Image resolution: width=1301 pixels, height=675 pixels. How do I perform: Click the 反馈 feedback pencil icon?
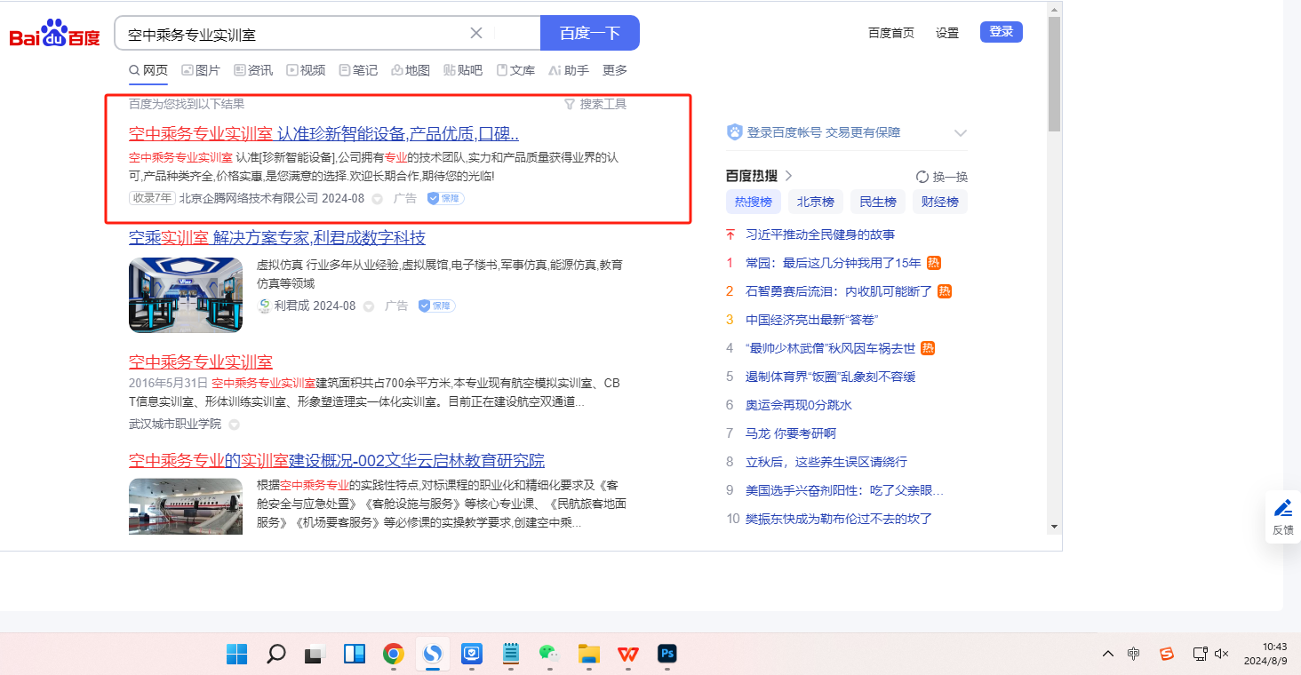point(1282,508)
